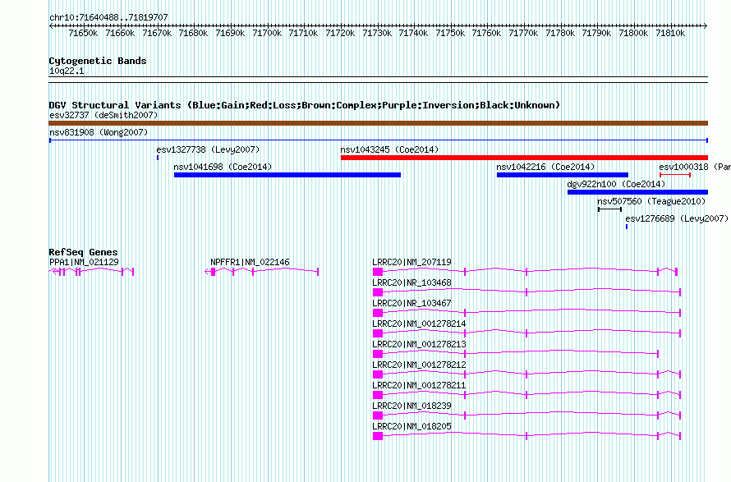Click the NR_103468 transcript glyph
Image resolution: width=731 pixels, height=482 pixels.
(x=526, y=292)
